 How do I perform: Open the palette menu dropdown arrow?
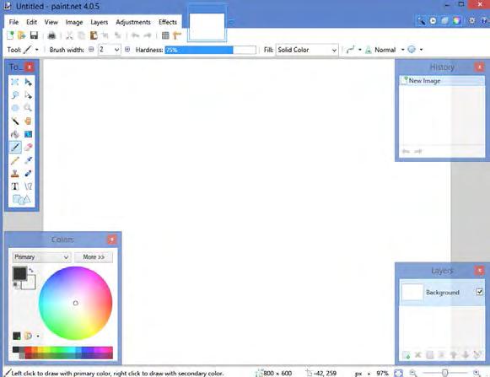click(x=38, y=337)
